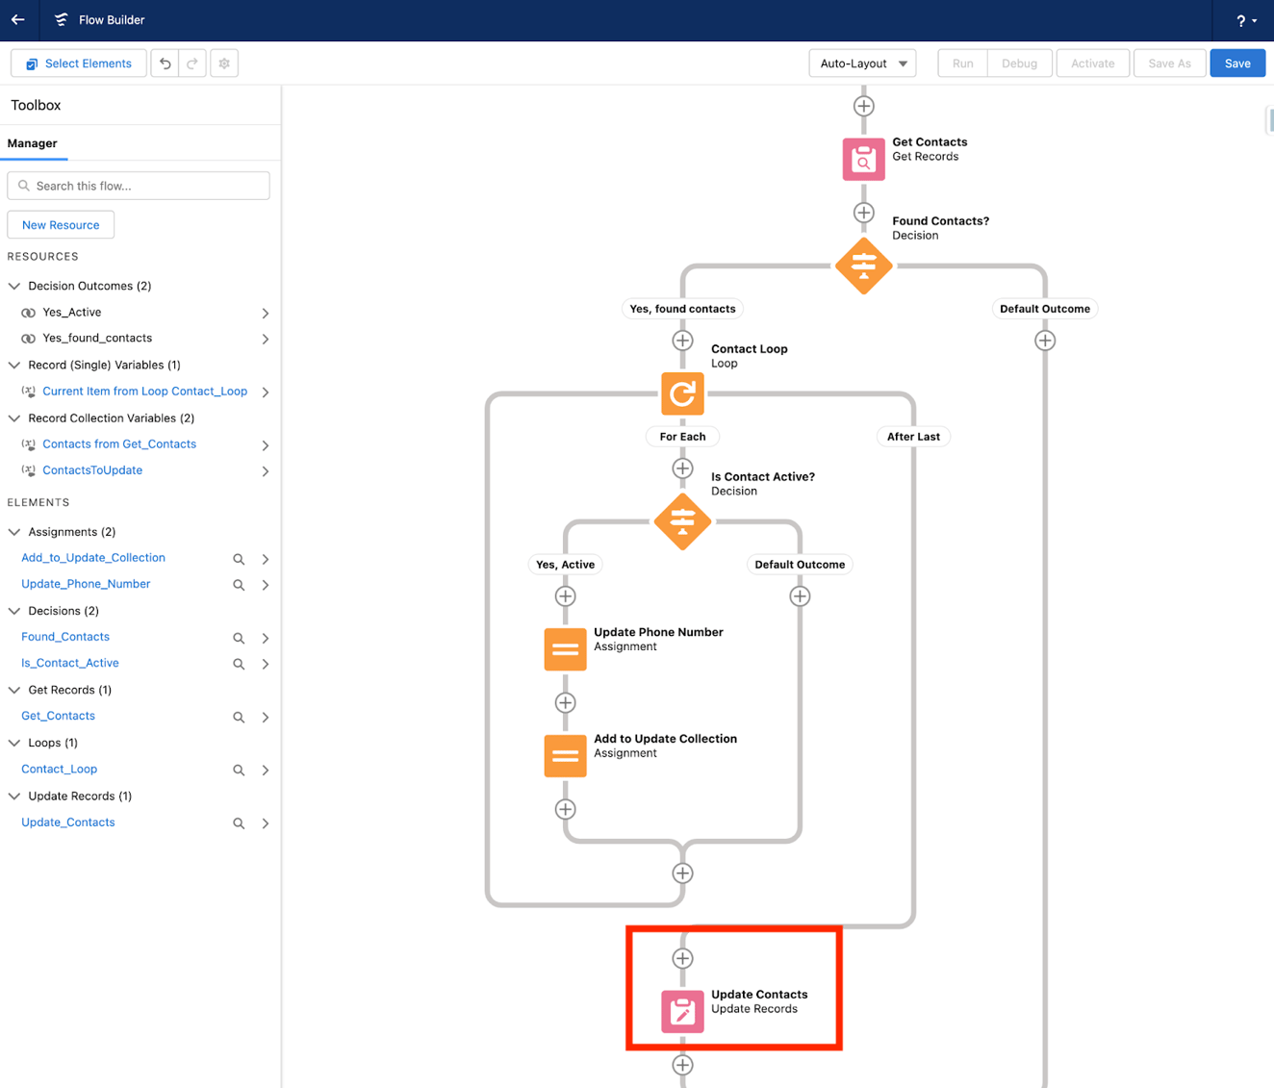The width and height of the screenshot is (1274, 1088).
Task: Open the Contact Loop loop element icon
Action: pyautogui.click(x=682, y=393)
